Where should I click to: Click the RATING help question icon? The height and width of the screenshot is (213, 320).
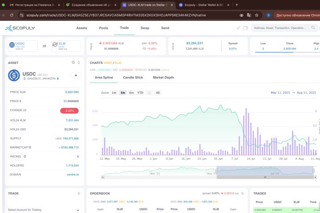click(x=25, y=157)
